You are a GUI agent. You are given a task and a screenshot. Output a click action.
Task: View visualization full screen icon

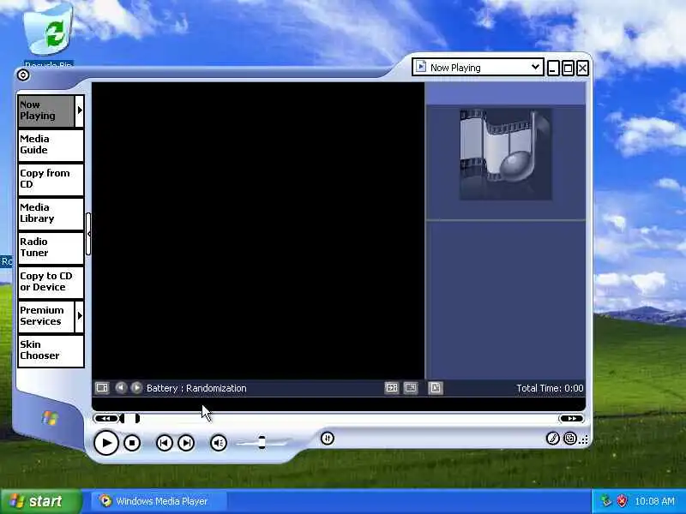[x=411, y=388]
